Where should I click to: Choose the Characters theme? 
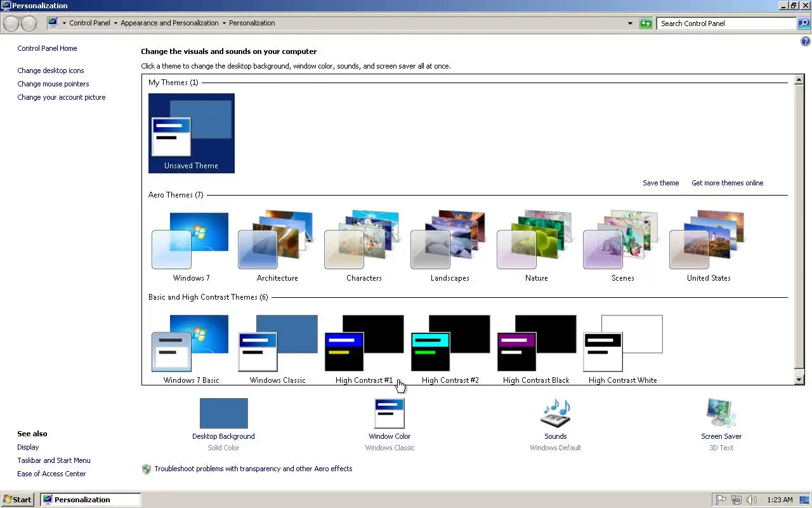tap(363, 246)
